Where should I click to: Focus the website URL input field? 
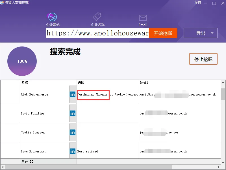[97, 33]
